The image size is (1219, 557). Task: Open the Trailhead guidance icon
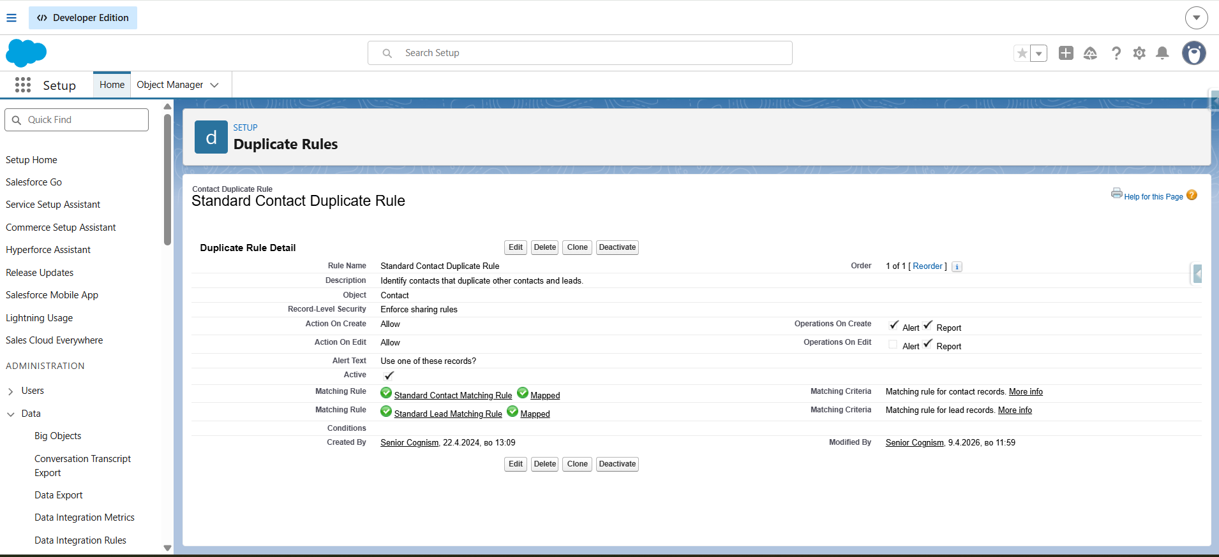pyautogui.click(x=1090, y=53)
